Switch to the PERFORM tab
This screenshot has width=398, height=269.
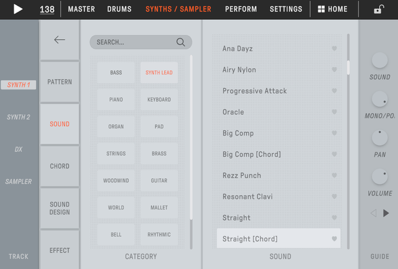pyautogui.click(x=241, y=9)
